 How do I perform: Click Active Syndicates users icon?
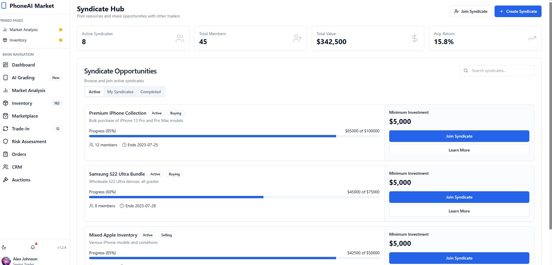click(180, 38)
